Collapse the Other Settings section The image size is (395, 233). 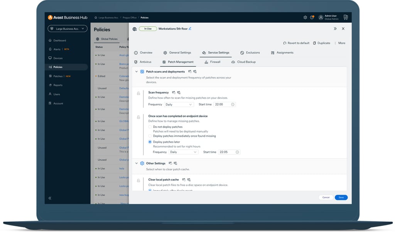coord(136,163)
